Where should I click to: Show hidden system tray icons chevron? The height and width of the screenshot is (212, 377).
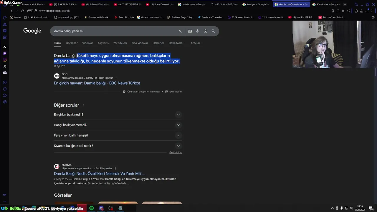point(333,208)
